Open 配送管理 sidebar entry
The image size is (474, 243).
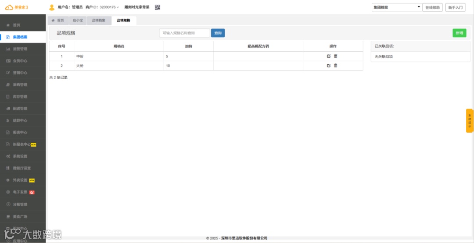pyautogui.click(x=23, y=109)
